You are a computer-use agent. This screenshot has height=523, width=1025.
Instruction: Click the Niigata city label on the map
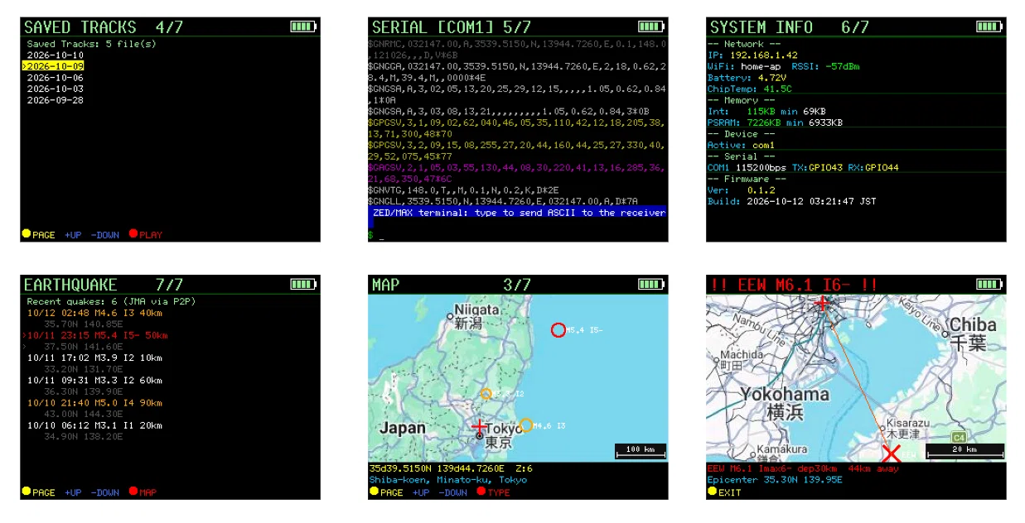tap(478, 309)
